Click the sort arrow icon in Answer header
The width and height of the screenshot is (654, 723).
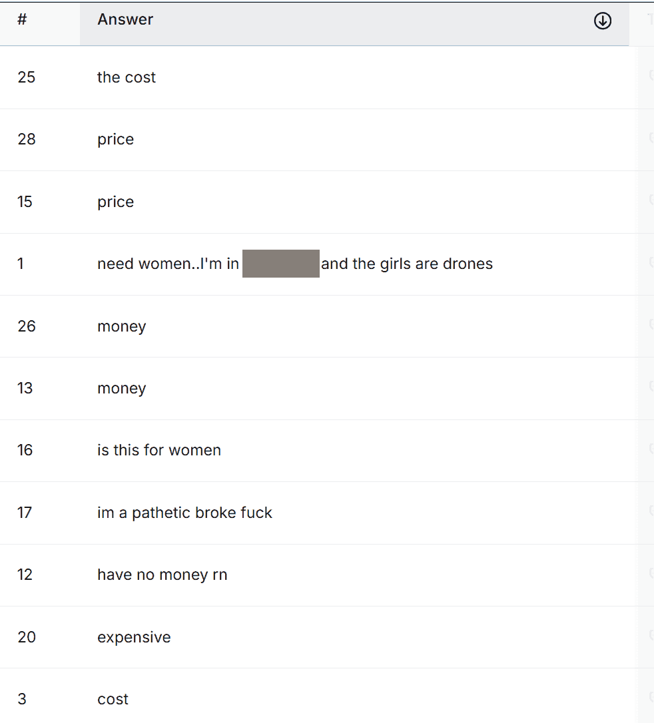tap(602, 21)
